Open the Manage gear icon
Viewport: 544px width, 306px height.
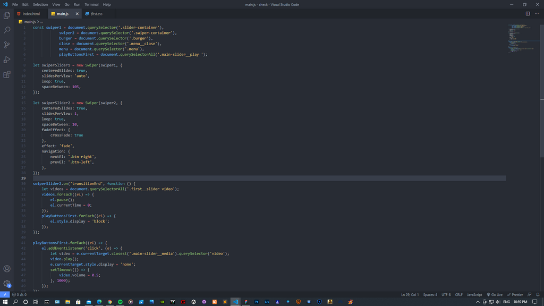tap(6, 284)
